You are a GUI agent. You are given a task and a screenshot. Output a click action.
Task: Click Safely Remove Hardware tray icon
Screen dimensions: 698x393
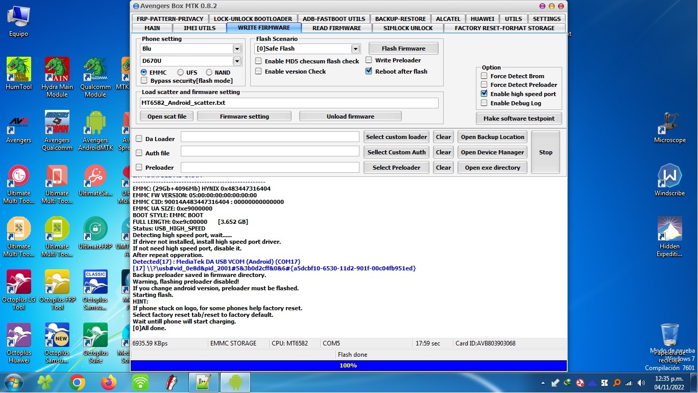click(x=556, y=383)
